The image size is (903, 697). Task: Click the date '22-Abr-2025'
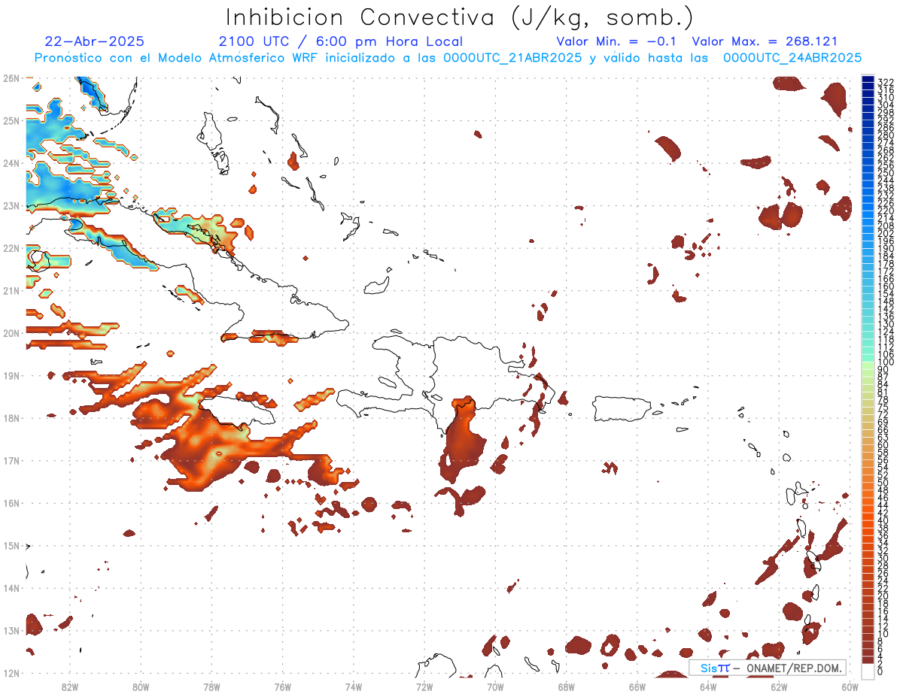pyautogui.click(x=95, y=41)
